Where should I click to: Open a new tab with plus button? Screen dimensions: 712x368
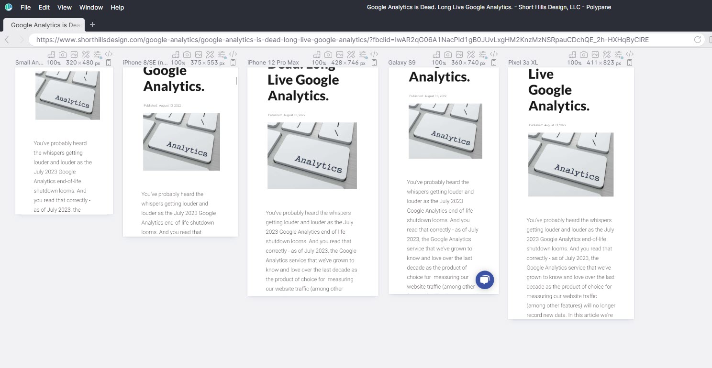[x=92, y=24]
